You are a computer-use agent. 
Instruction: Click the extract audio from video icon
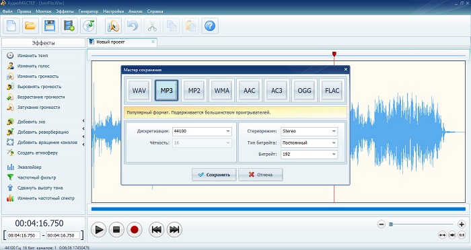tap(69, 26)
